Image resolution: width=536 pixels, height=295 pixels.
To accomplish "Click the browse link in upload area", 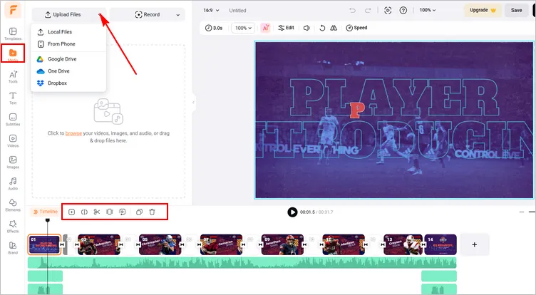I will pos(73,133).
